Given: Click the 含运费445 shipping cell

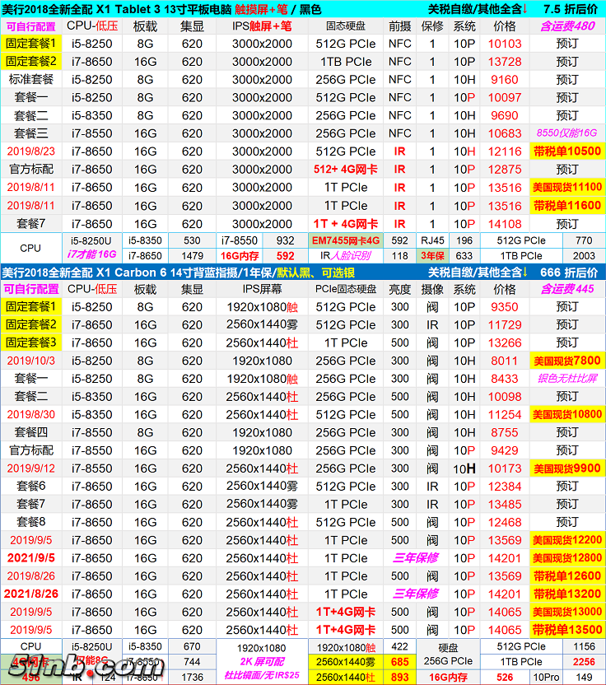Looking at the screenshot, I should click(x=566, y=289).
